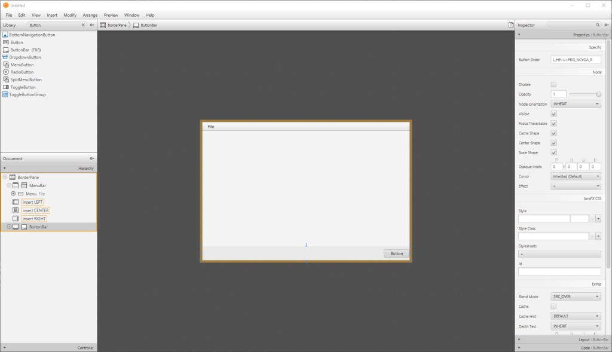Open the Document panel gear menu
Screen dimensions: 612x352
pyautogui.click(x=91, y=158)
